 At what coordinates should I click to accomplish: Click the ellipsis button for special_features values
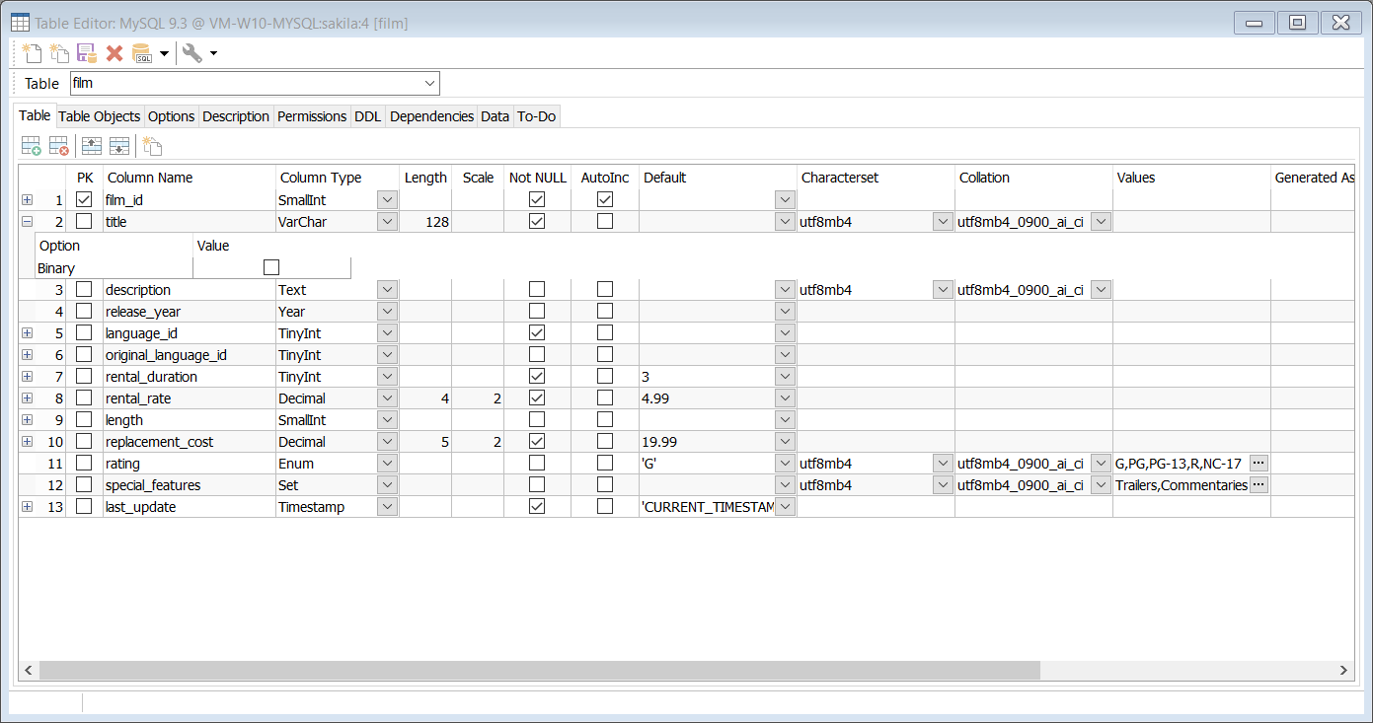(1258, 484)
